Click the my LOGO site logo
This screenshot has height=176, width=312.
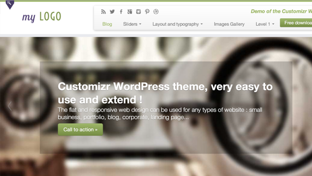point(42,17)
